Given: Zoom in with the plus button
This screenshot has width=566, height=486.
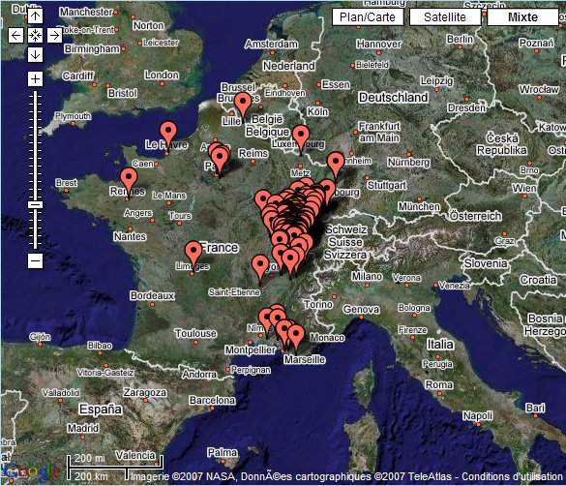Looking at the screenshot, I should pyautogui.click(x=35, y=78).
